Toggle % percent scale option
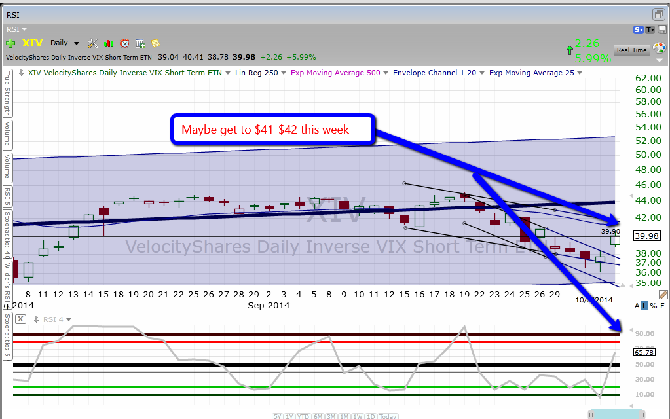The height and width of the screenshot is (419, 670). (654, 306)
